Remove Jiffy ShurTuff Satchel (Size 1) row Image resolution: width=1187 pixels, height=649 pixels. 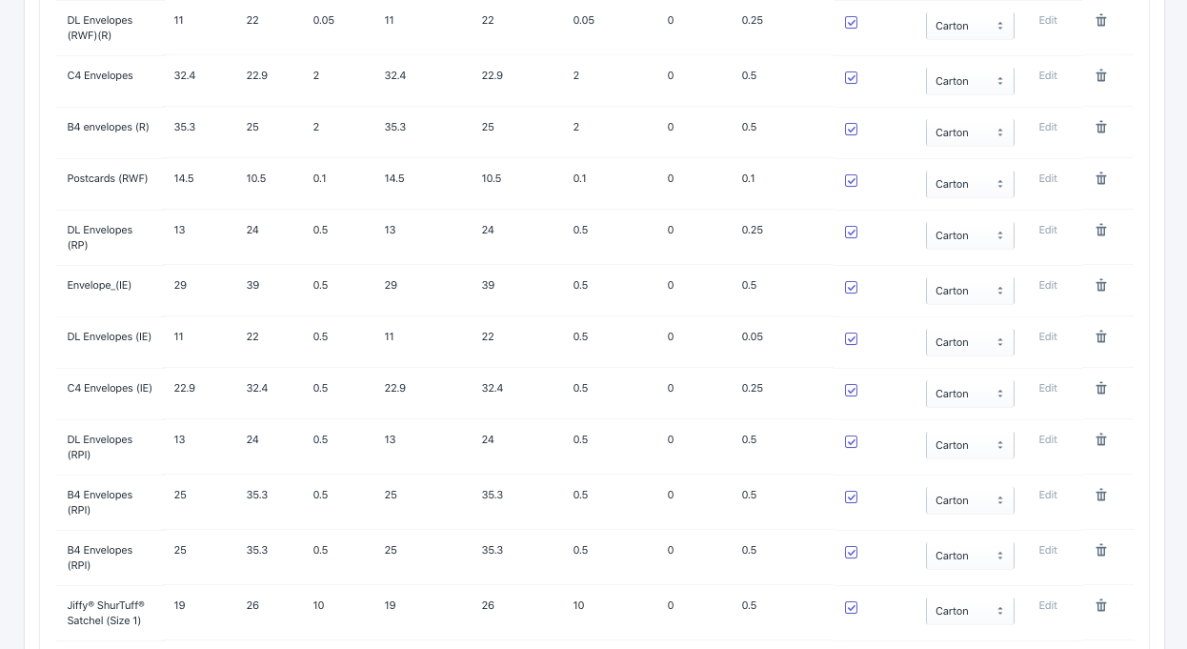coord(1100,605)
